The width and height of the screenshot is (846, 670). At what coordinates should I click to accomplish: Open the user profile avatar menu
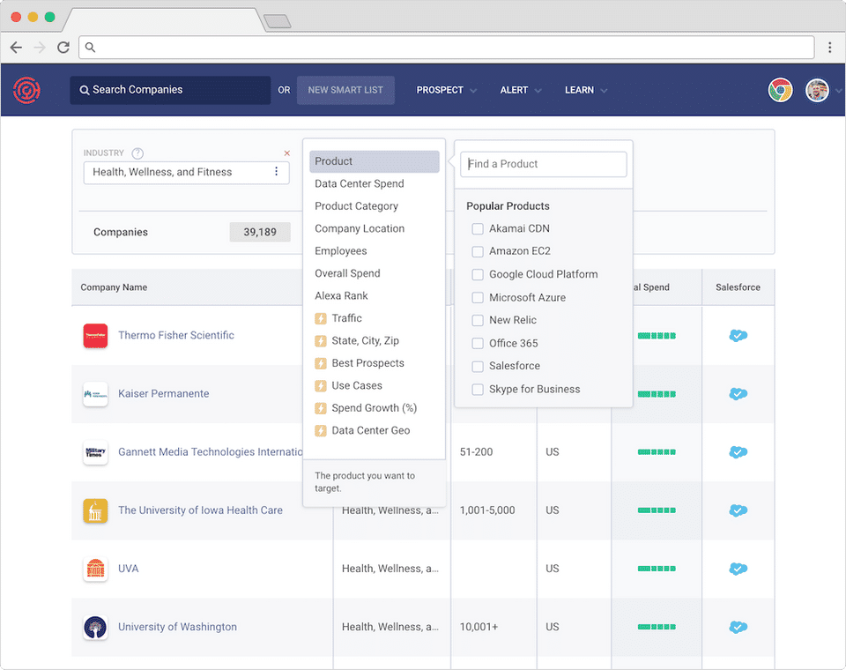tap(817, 90)
